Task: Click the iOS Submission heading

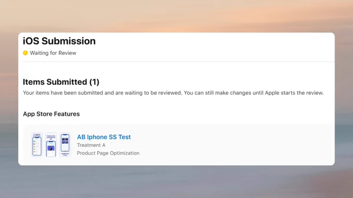Action: [x=59, y=41]
